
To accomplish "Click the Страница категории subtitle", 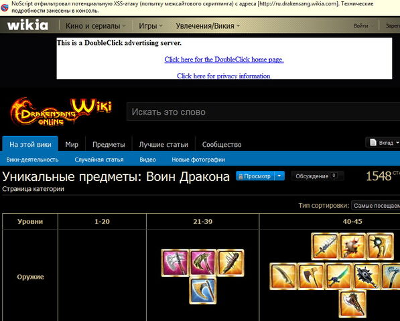I will click(x=33, y=189).
